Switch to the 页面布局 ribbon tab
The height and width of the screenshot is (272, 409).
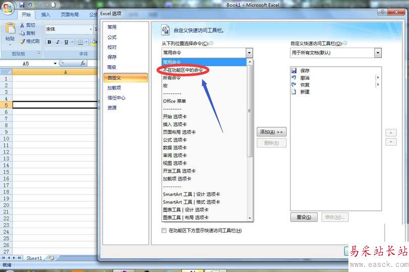[70, 15]
